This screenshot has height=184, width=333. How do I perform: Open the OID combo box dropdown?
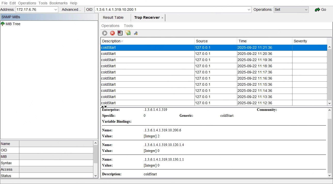[x=249, y=10]
